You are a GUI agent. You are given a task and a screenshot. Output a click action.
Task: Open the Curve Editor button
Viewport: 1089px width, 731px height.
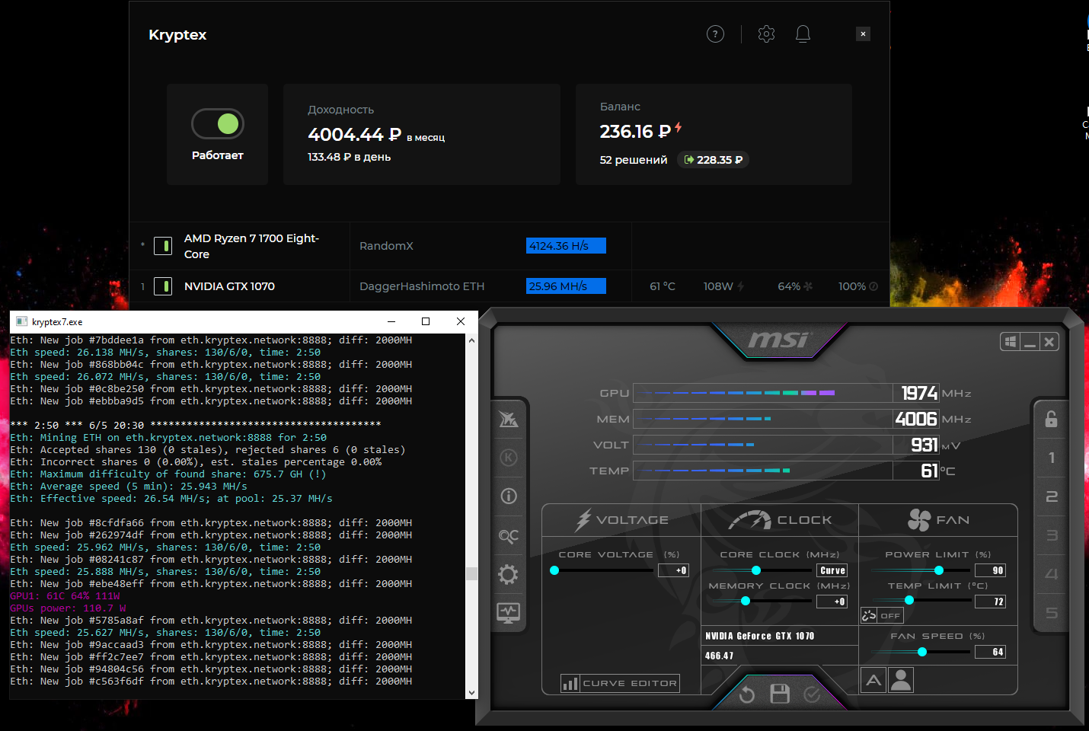coord(620,683)
